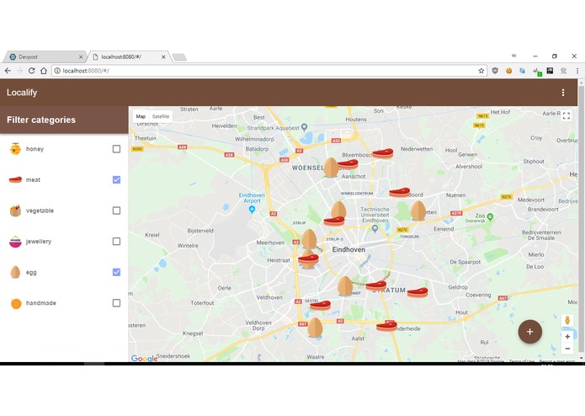
Task: Click the egg marker near Zoo Dierenrijk
Action: [x=418, y=211]
